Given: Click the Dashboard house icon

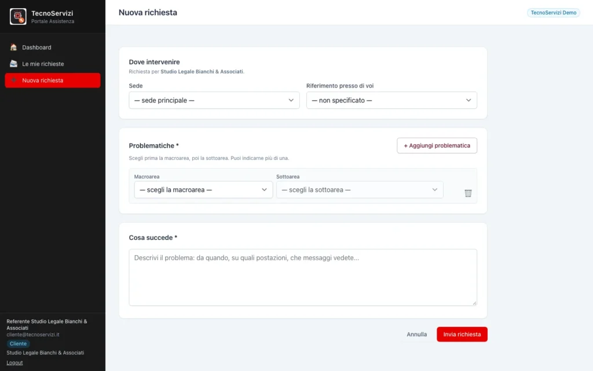Looking at the screenshot, I should coord(14,48).
